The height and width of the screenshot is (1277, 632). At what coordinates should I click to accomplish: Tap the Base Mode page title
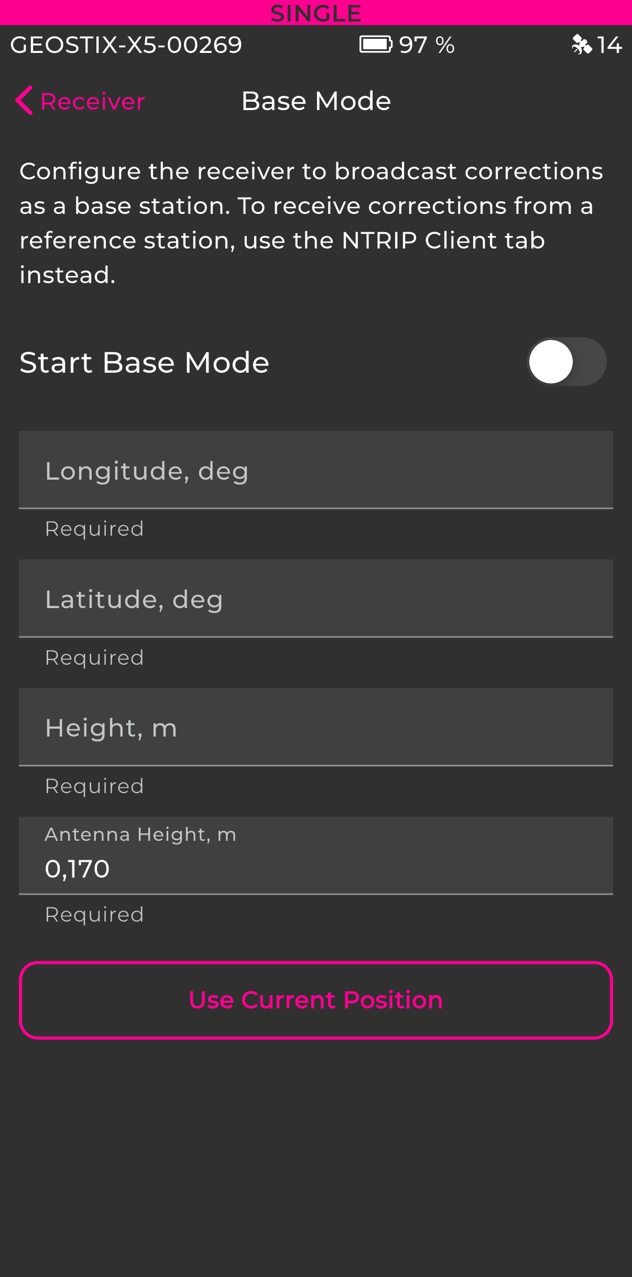coord(316,101)
